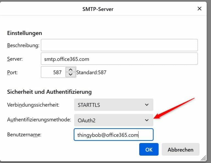The height and width of the screenshot is (163, 211).
Task: Click the Benutzername label
Action: [x=24, y=135]
